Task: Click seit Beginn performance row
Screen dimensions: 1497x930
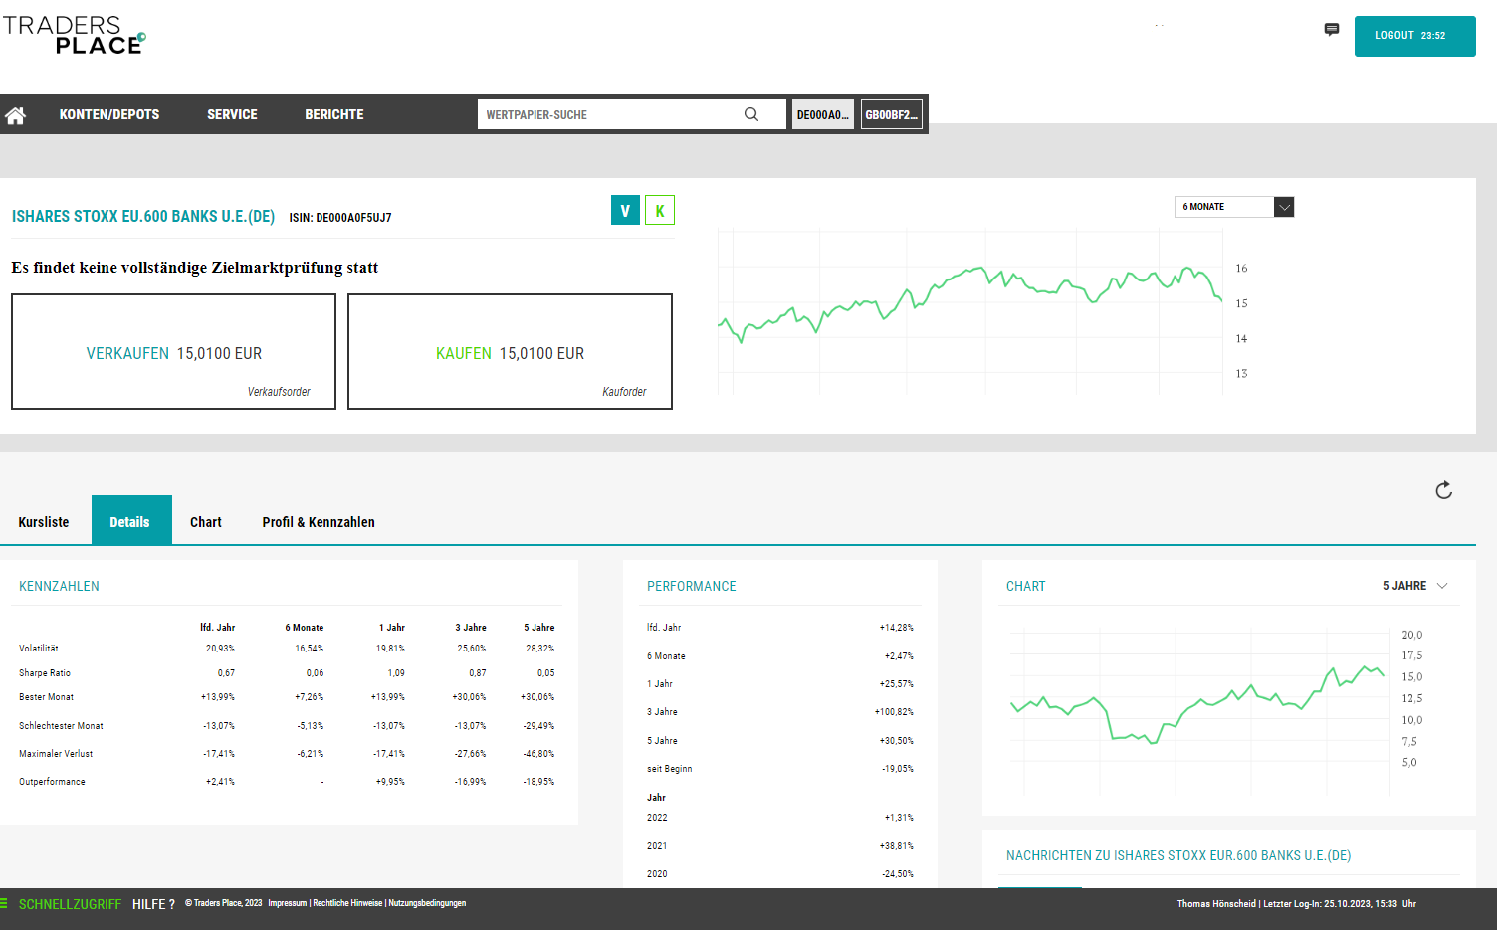Action: pos(780,769)
